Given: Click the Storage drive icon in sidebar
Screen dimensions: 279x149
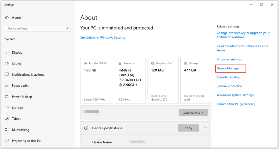Looking at the screenshot, I should coord(7,108).
